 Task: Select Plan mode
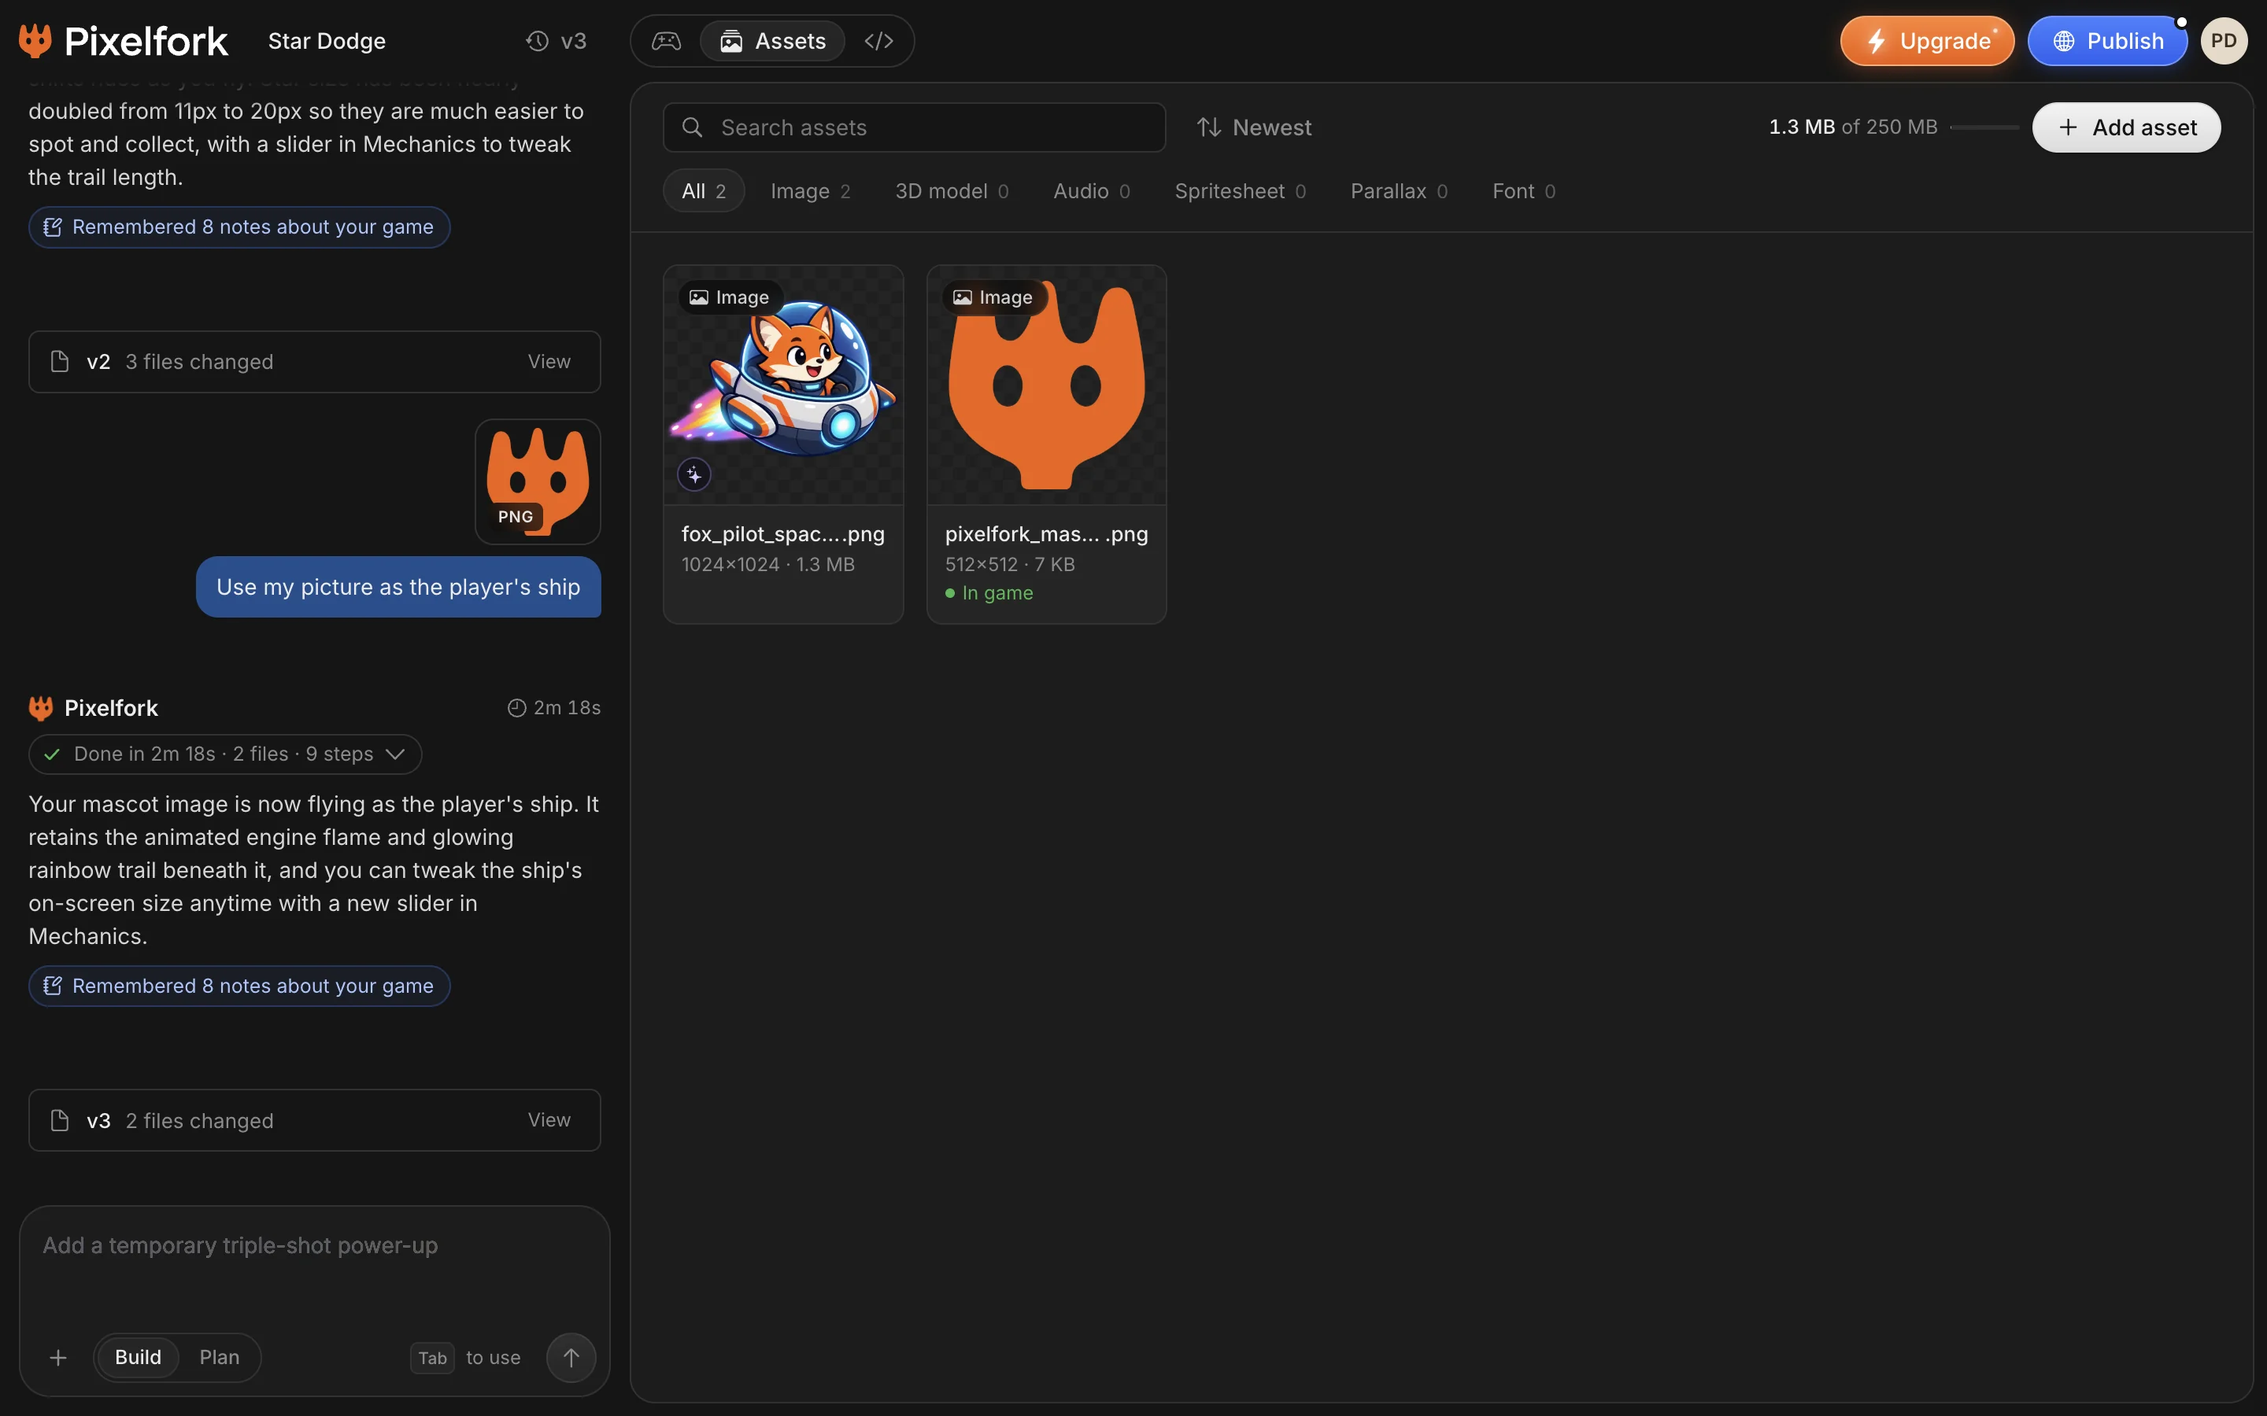(219, 1358)
